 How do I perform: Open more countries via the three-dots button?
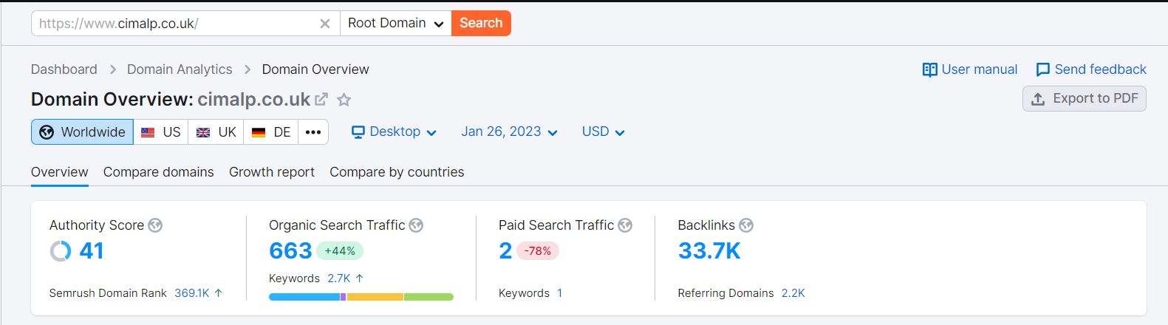coord(313,132)
